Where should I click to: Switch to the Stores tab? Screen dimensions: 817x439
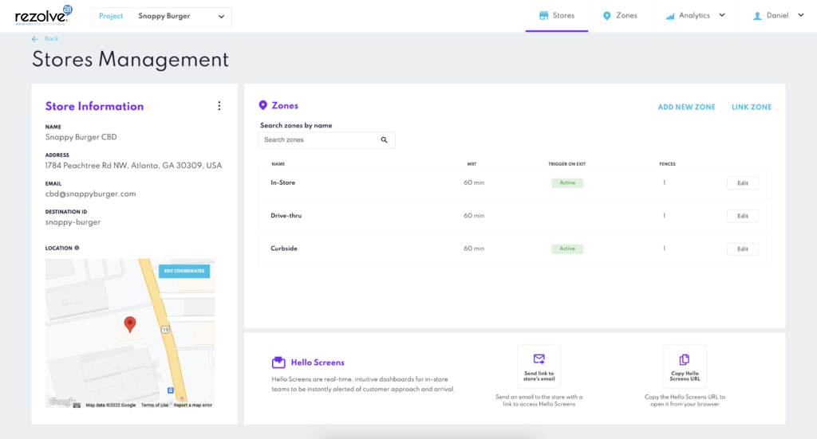pos(557,15)
